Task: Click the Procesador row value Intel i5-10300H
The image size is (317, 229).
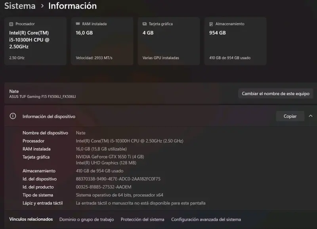Action: (130, 141)
